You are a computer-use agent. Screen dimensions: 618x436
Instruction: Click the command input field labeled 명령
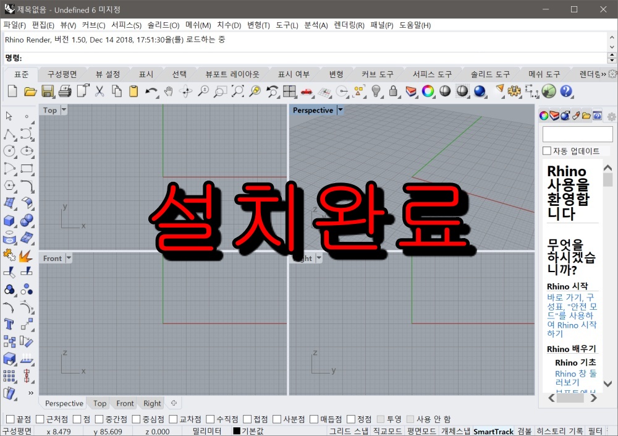point(124,58)
